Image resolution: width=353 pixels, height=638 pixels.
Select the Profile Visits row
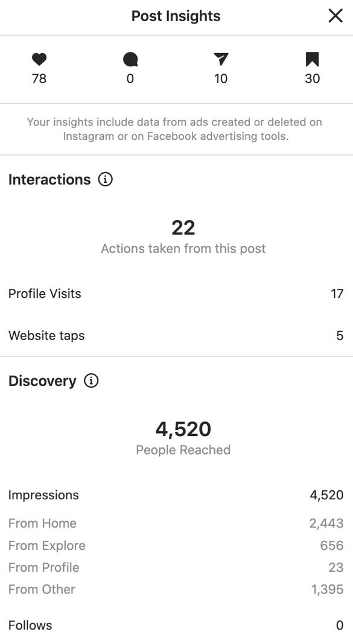pos(176,293)
